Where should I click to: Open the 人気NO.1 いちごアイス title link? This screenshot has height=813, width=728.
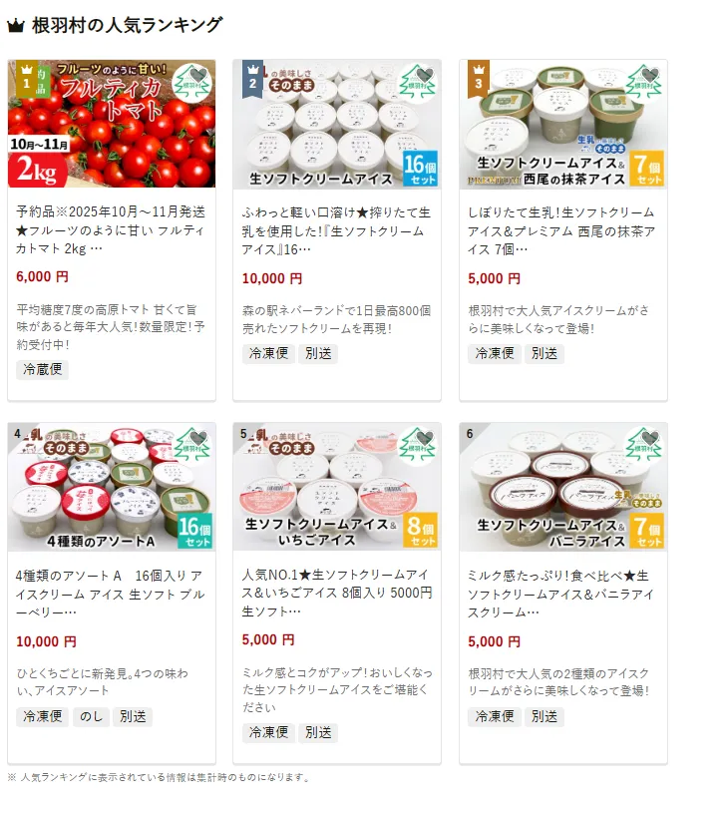coord(336,593)
